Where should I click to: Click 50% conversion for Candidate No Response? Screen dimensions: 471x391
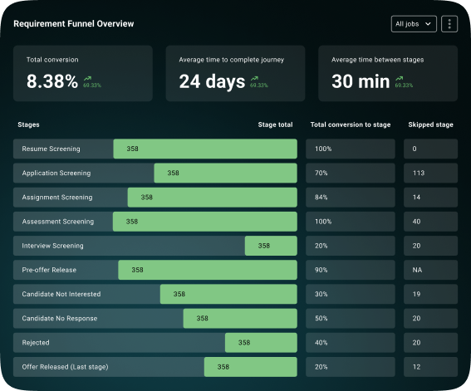(x=321, y=319)
